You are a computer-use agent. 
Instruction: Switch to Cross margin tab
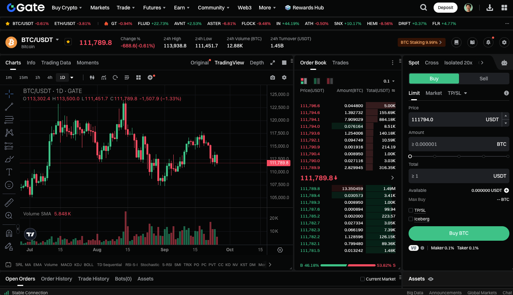[432, 63]
